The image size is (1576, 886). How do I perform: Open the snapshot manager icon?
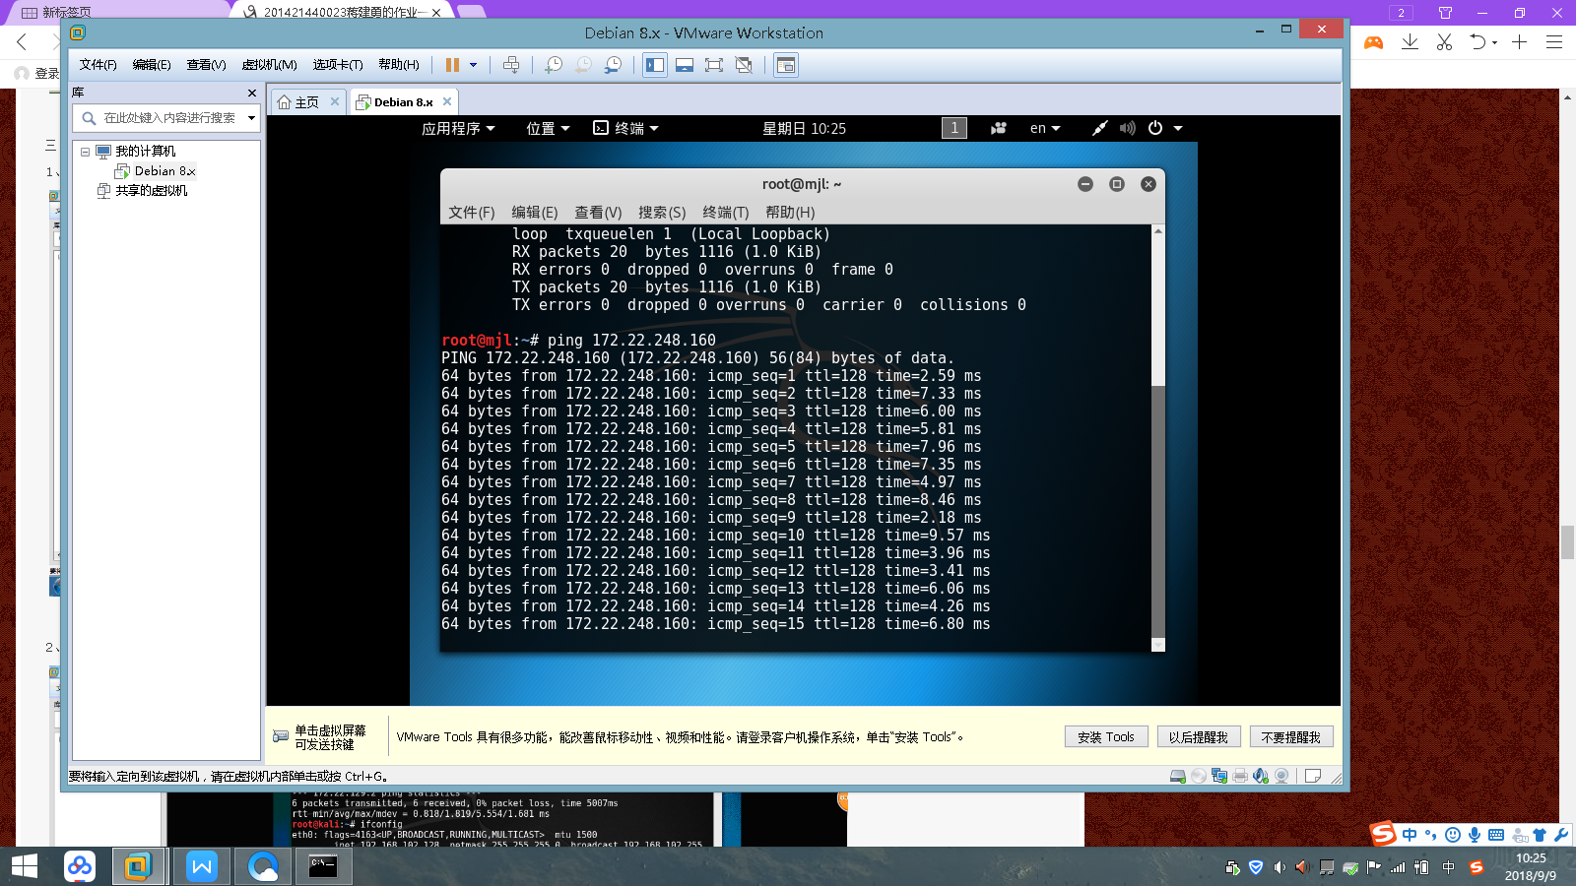pos(613,65)
